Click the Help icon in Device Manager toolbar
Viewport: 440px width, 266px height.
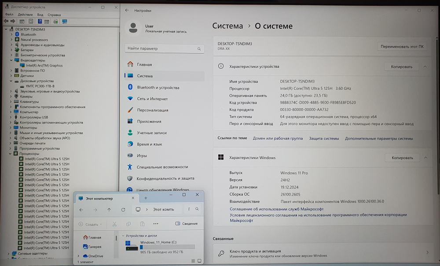[39, 21]
